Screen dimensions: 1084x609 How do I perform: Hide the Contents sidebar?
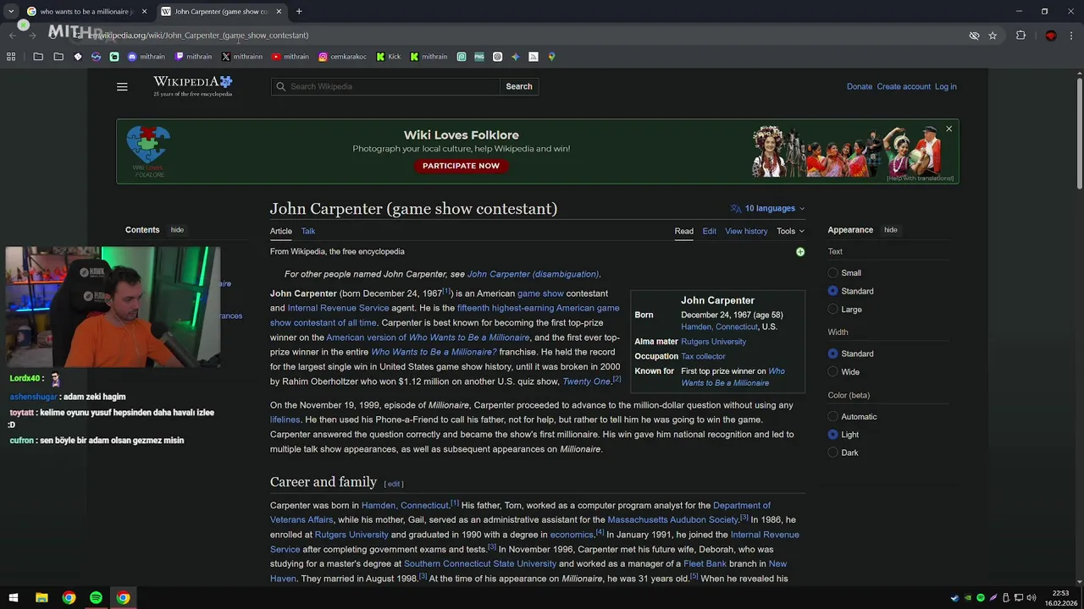click(x=177, y=230)
